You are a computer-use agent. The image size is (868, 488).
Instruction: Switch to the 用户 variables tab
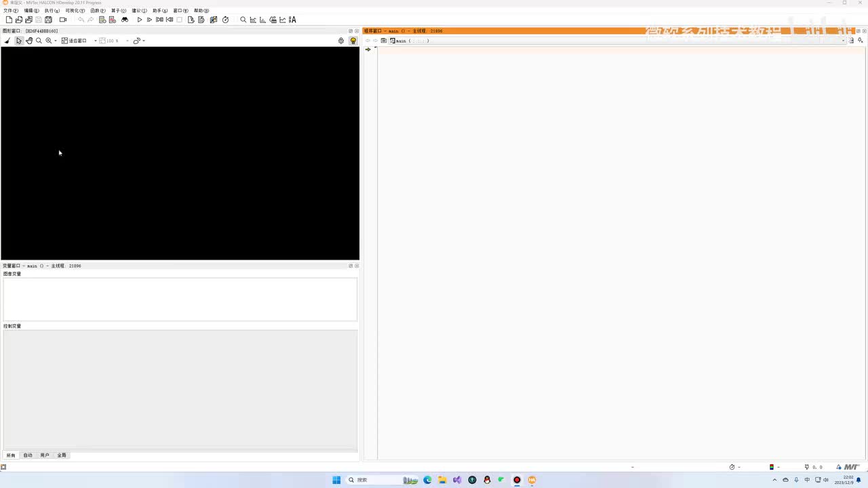[x=45, y=455]
